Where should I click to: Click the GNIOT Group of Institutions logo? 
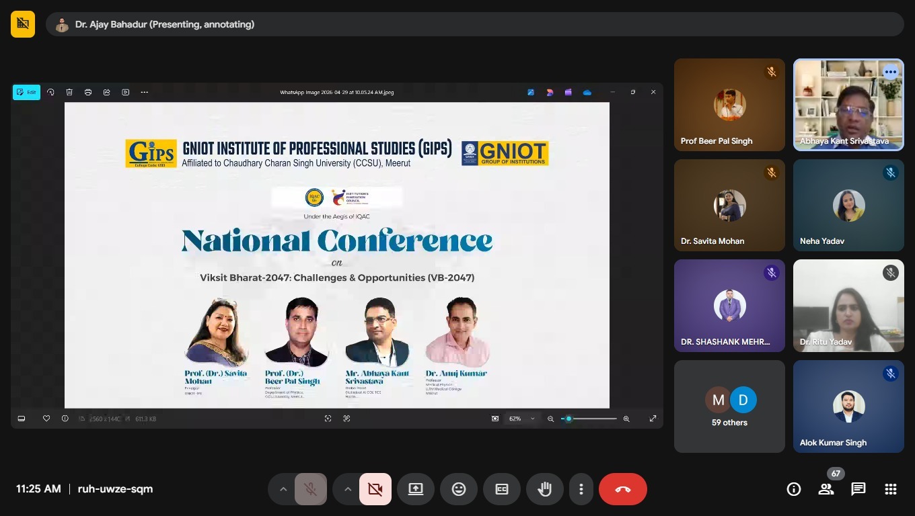[505, 153]
